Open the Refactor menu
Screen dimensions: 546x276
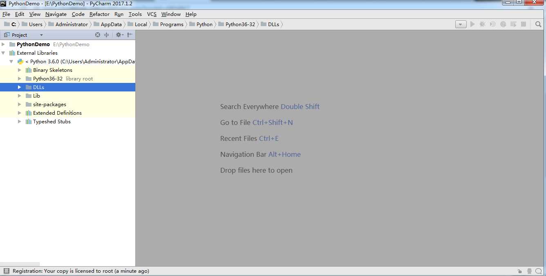[99, 14]
